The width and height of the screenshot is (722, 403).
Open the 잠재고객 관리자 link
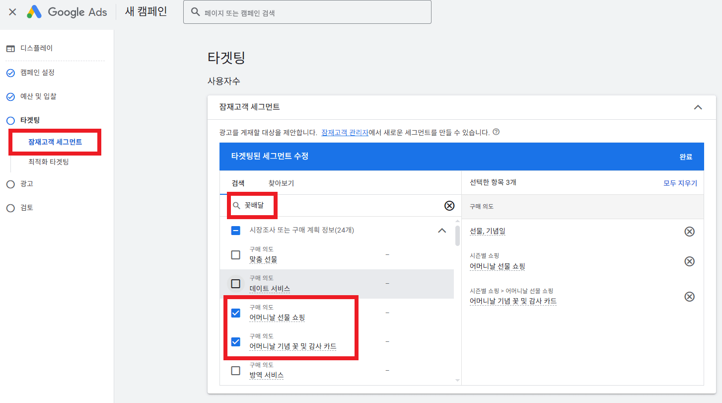345,133
